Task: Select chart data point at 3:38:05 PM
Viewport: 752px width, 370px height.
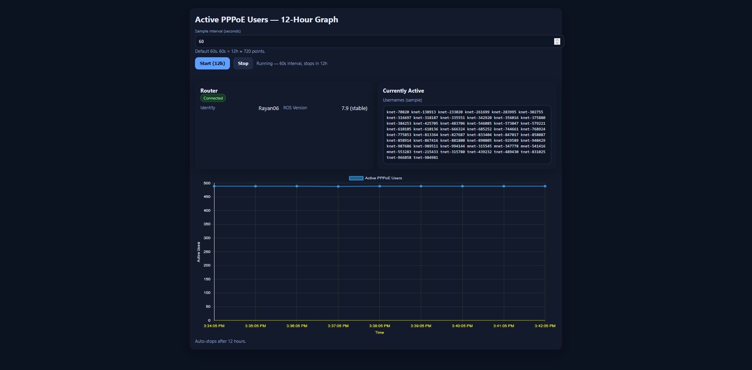Action: [x=380, y=186]
